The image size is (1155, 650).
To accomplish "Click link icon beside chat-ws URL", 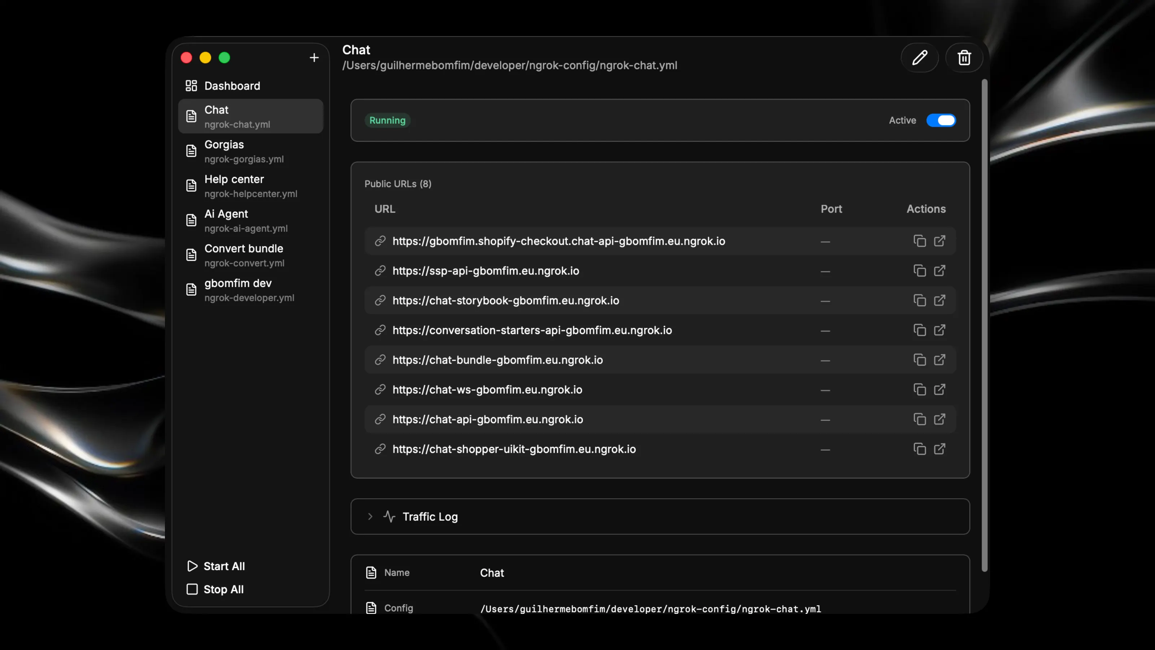I will 380,390.
